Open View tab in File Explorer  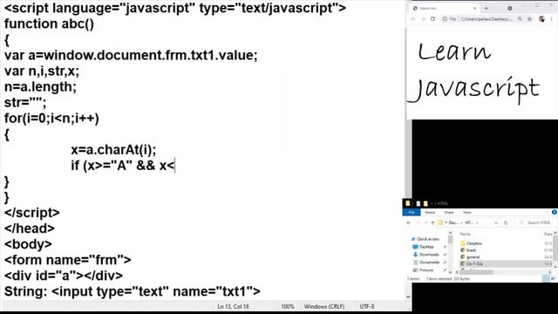point(467,212)
